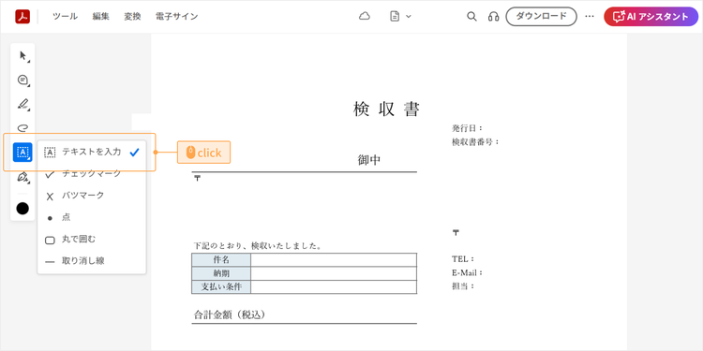The height and width of the screenshot is (351, 703).
Task: Open the ツール menu
Action: [65, 17]
